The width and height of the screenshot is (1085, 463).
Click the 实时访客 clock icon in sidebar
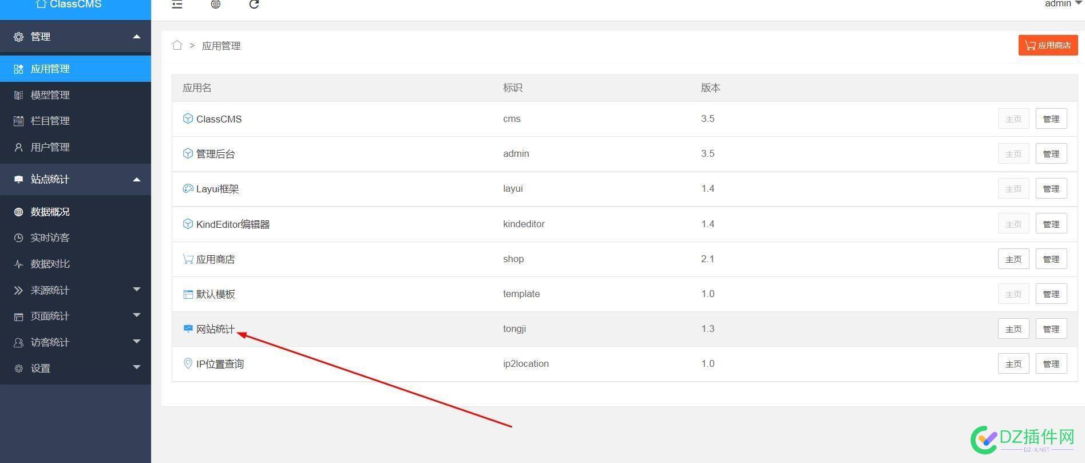18,238
